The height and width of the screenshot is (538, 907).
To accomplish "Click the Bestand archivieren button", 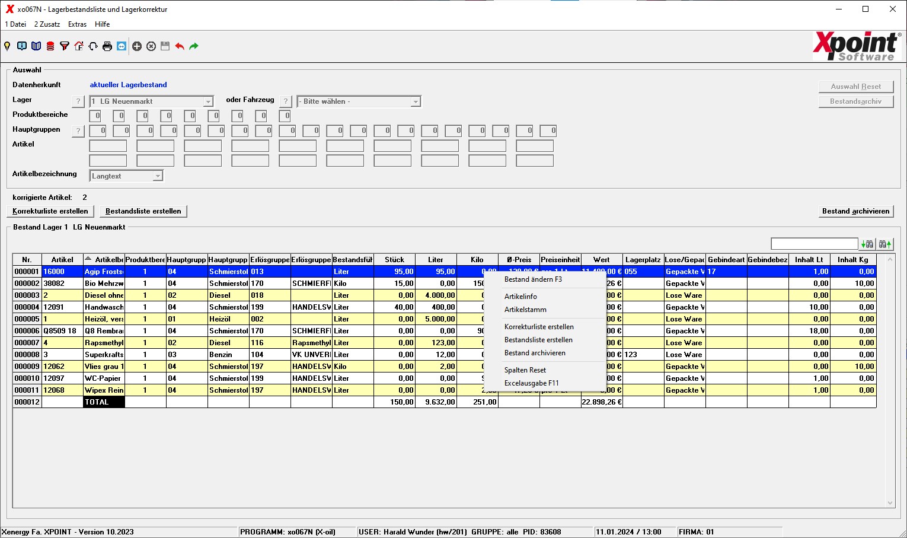I will pyautogui.click(x=855, y=211).
